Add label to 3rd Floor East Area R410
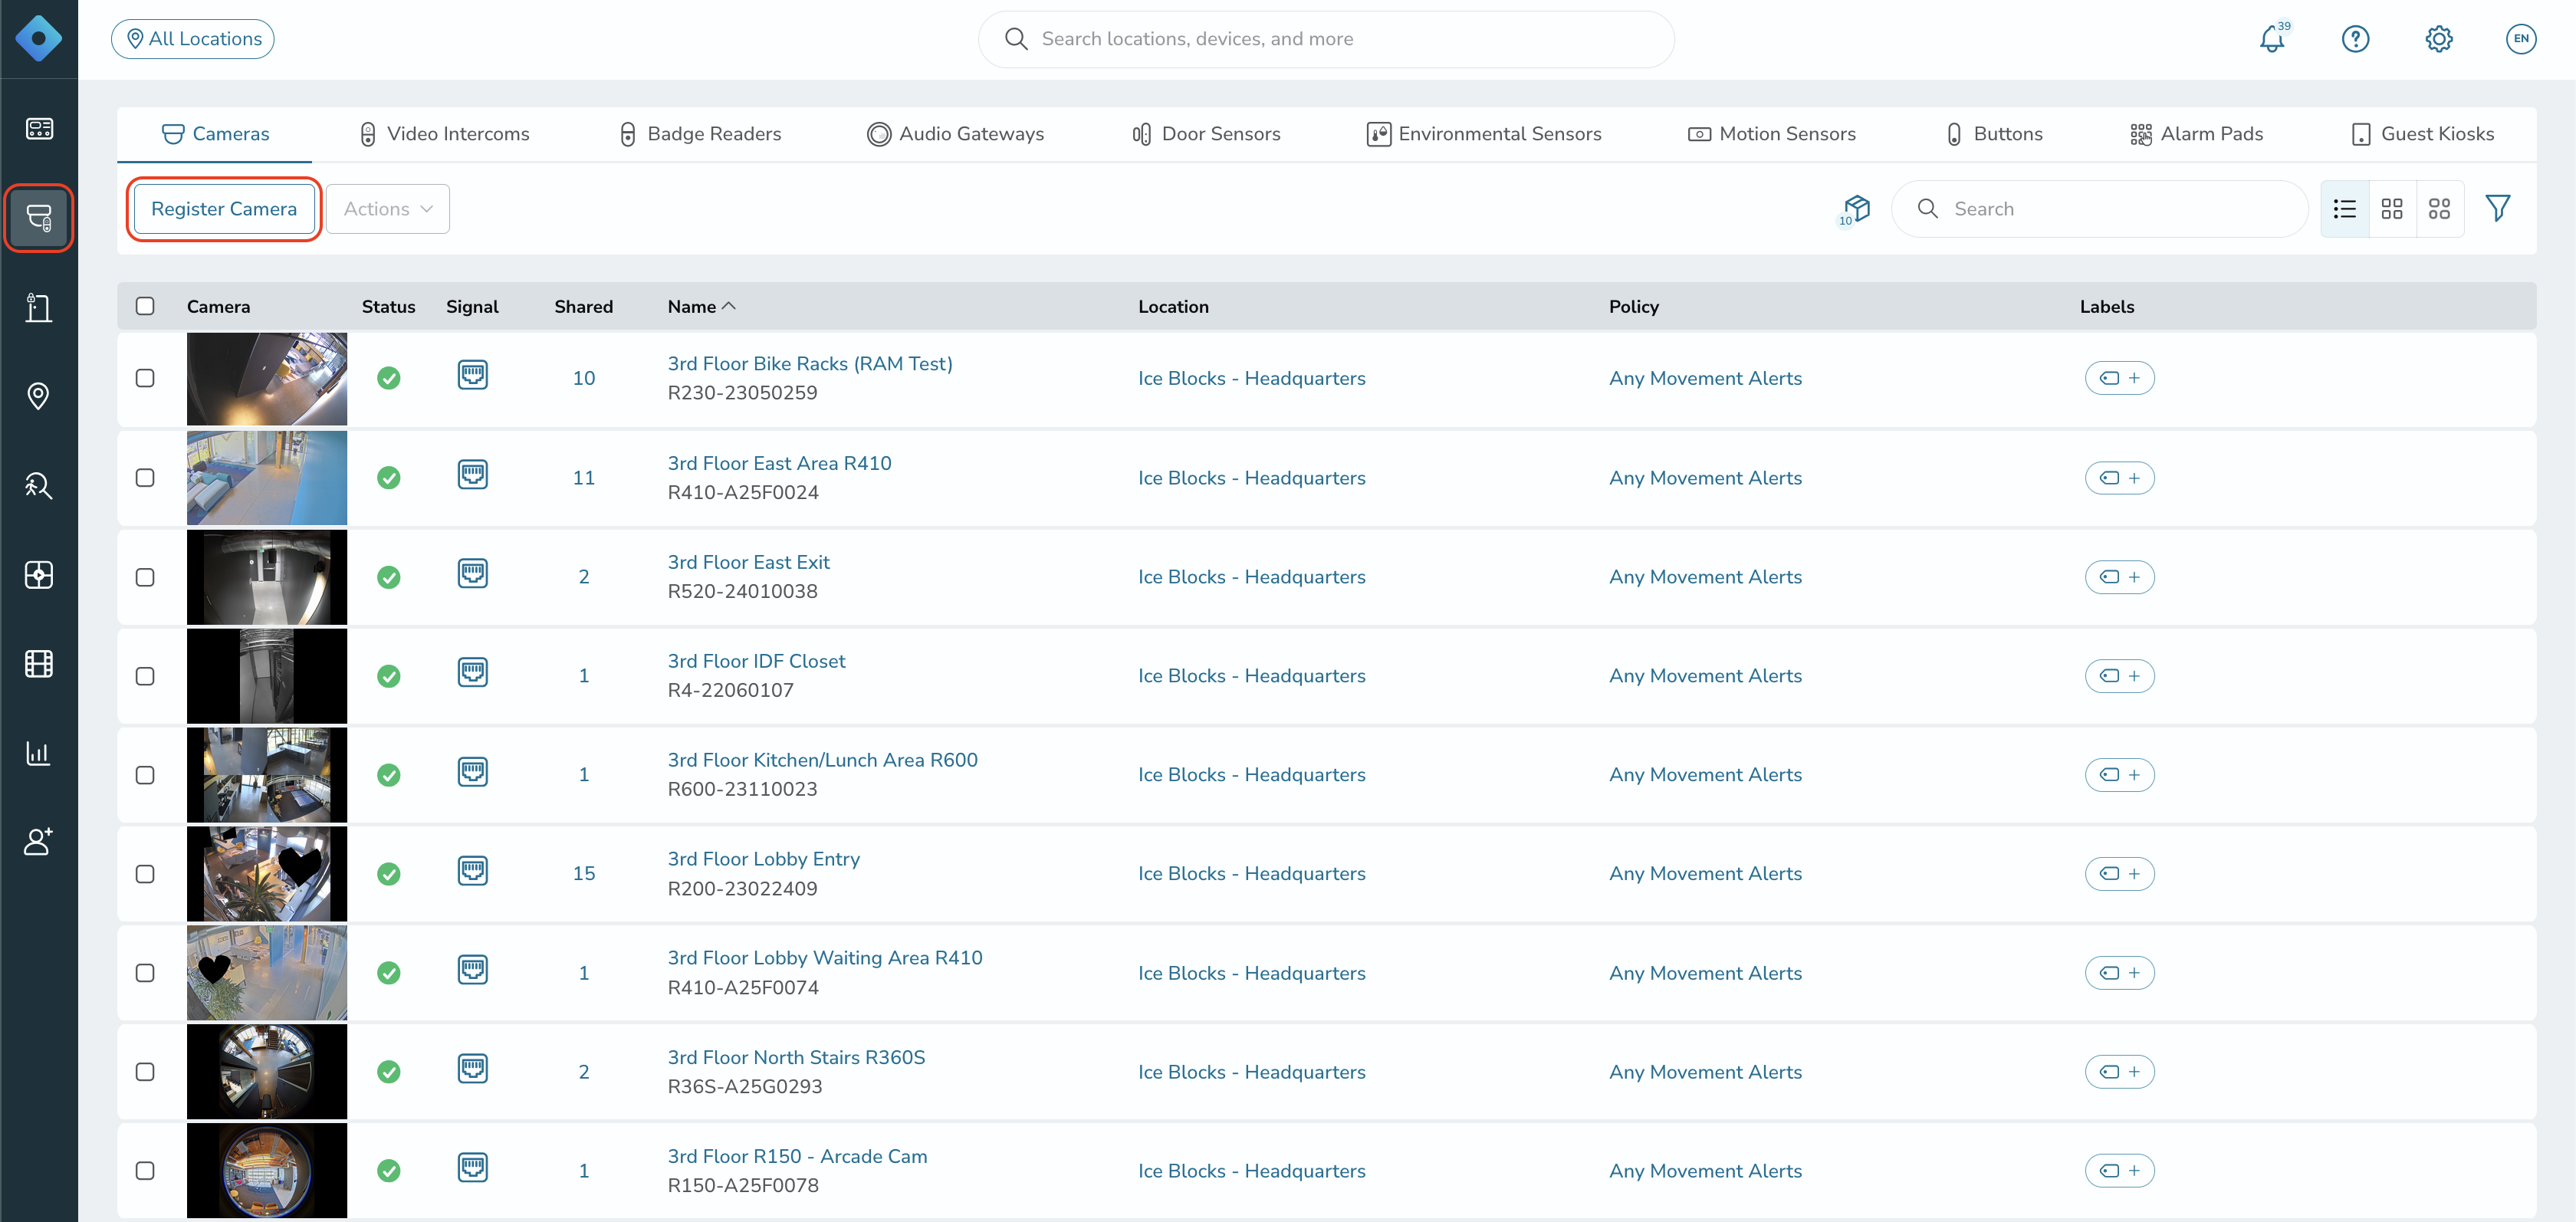Image resolution: width=2576 pixels, height=1222 pixels. point(2119,478)
